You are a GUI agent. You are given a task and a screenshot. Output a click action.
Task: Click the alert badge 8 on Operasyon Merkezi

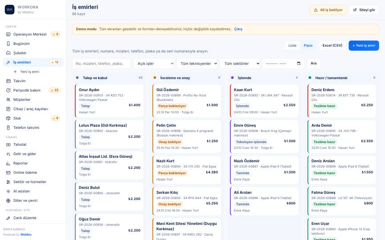(x=56, y=34)
